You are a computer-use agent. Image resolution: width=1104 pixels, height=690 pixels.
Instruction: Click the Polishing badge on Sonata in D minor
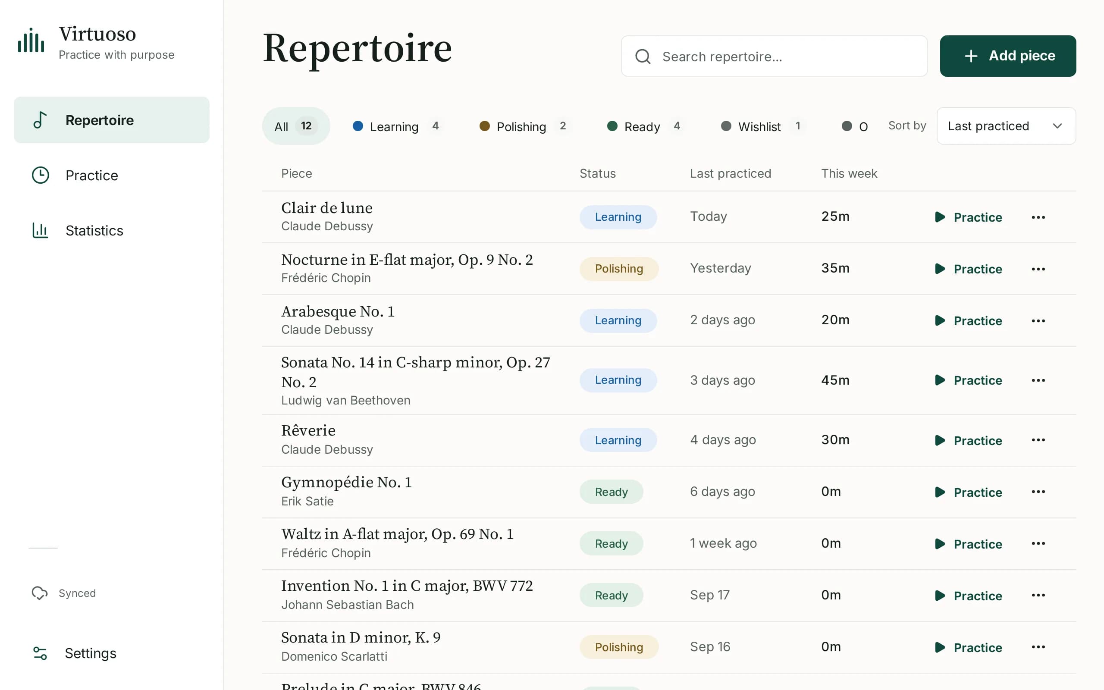click(x=619, y=647)
